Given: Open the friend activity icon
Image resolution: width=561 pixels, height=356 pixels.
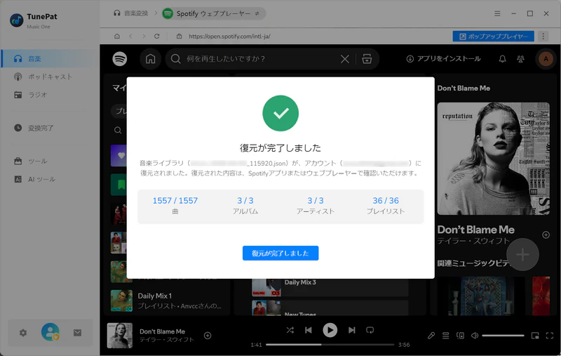Looking at the screenshot, I should [x=520, y=59].
